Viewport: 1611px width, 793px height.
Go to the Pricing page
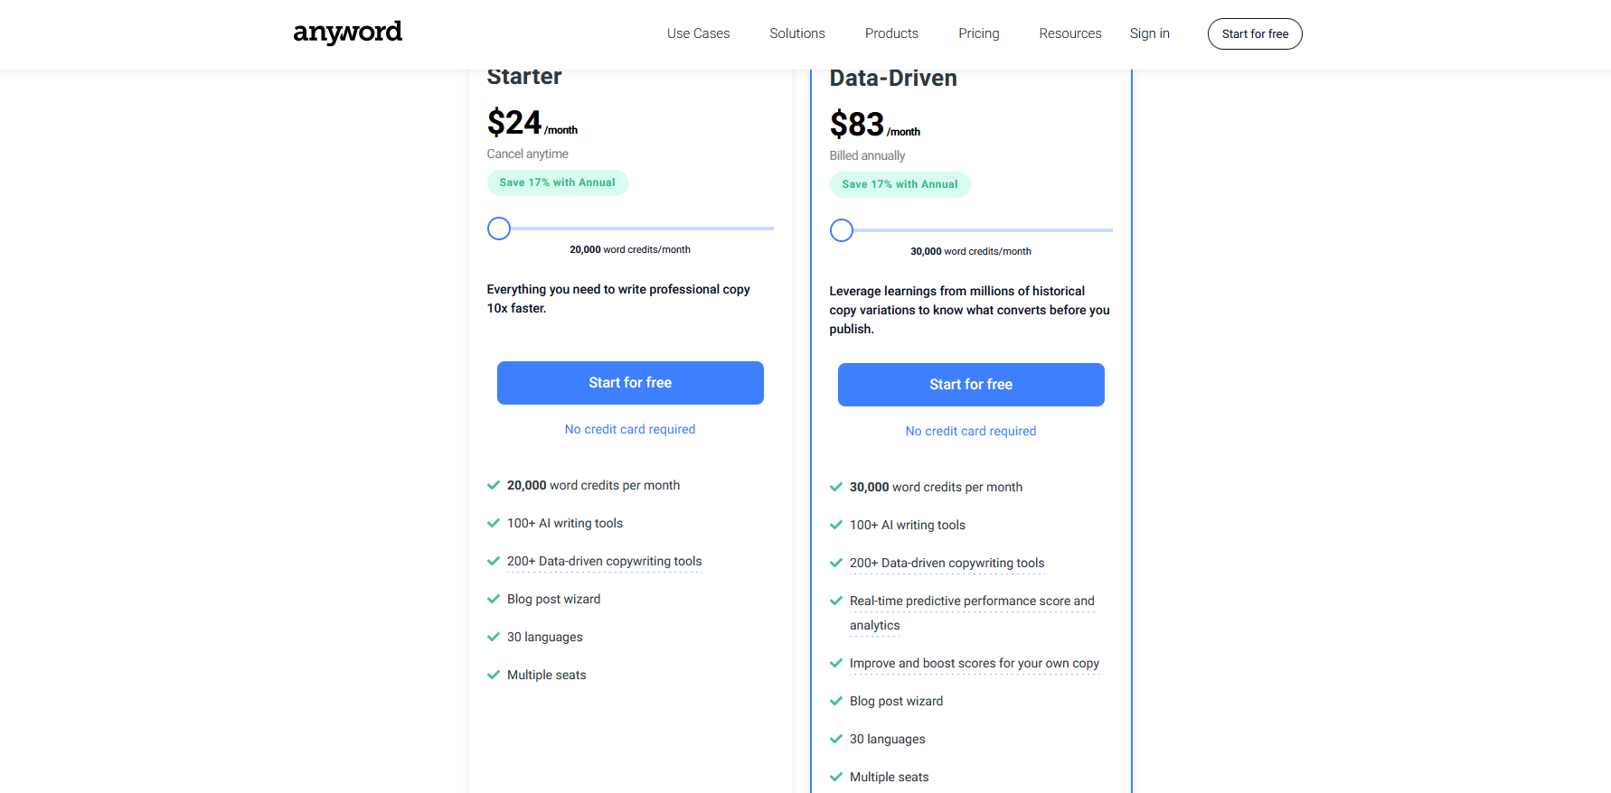[x=978, y=33]
